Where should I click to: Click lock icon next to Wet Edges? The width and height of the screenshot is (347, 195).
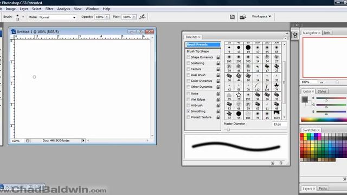tap(218, 100)
